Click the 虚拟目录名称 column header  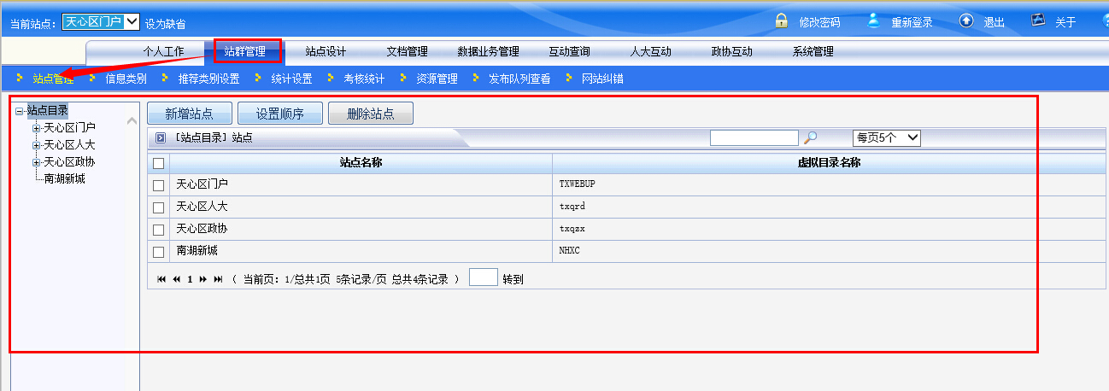[x=829, y=162]
